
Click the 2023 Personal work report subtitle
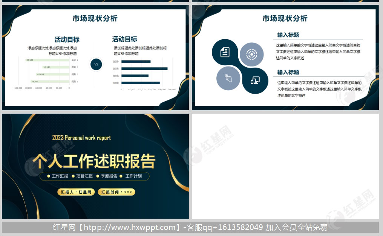(x=82, y=138)
